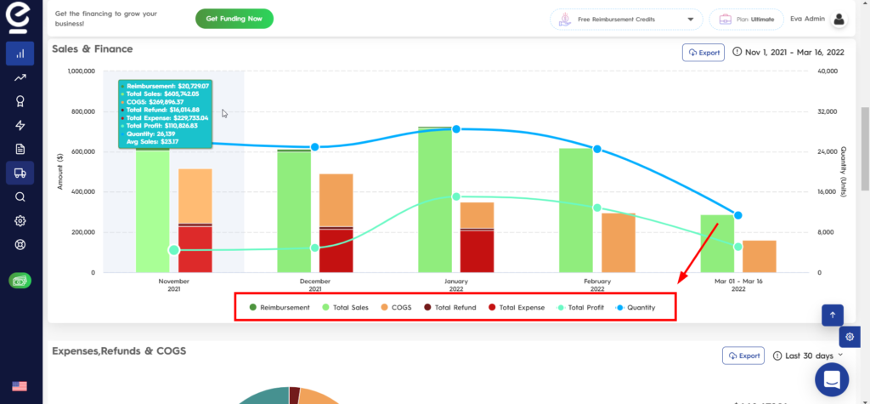Open the delivery truck sidebar icon

tap(20, 173)
